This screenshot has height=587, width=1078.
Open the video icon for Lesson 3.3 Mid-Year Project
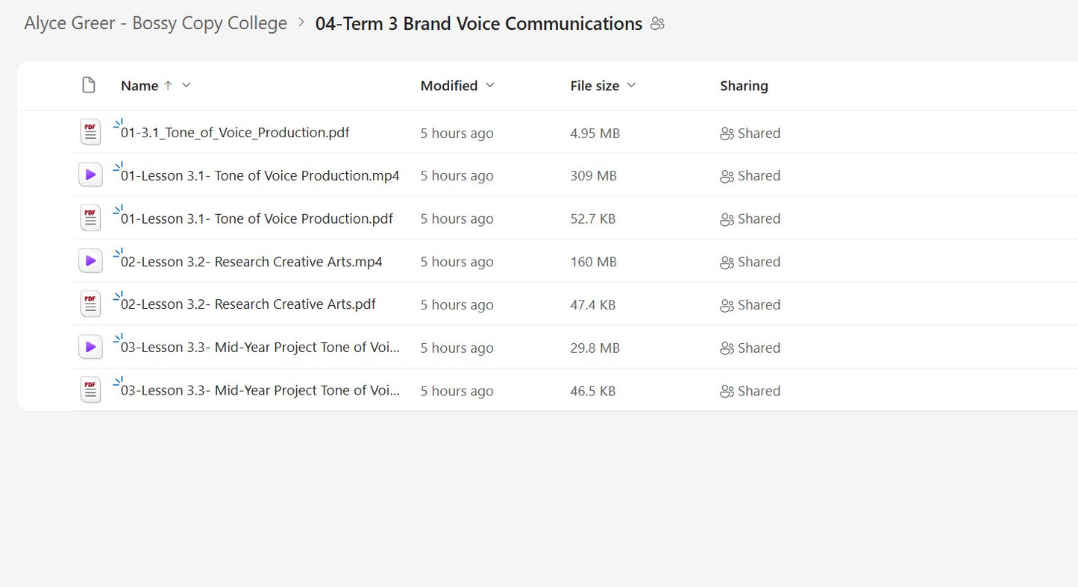90,346
